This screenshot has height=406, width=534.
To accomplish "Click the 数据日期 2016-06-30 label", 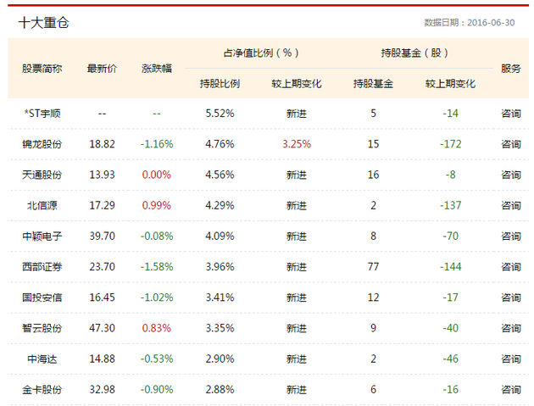I will coord(470,23).
